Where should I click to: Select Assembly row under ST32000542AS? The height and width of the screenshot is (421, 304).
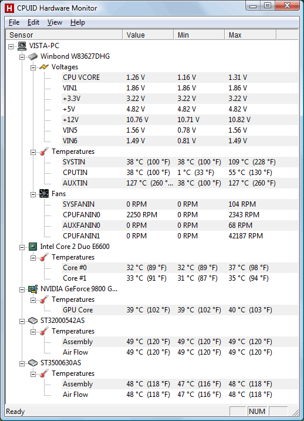[180, 342]
